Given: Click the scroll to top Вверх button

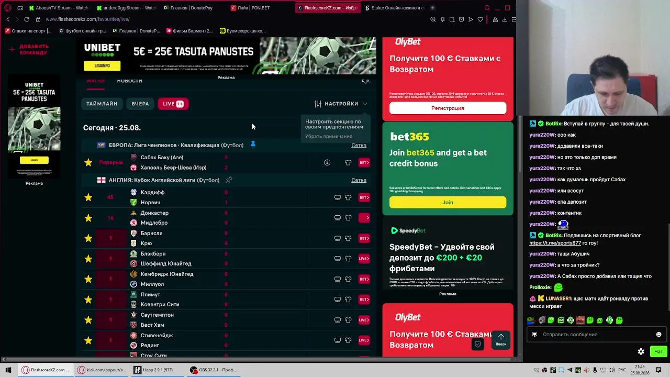Looking at the screenshot, I should [x=501, y=340].
